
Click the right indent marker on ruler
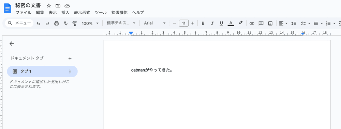point(303,34)
